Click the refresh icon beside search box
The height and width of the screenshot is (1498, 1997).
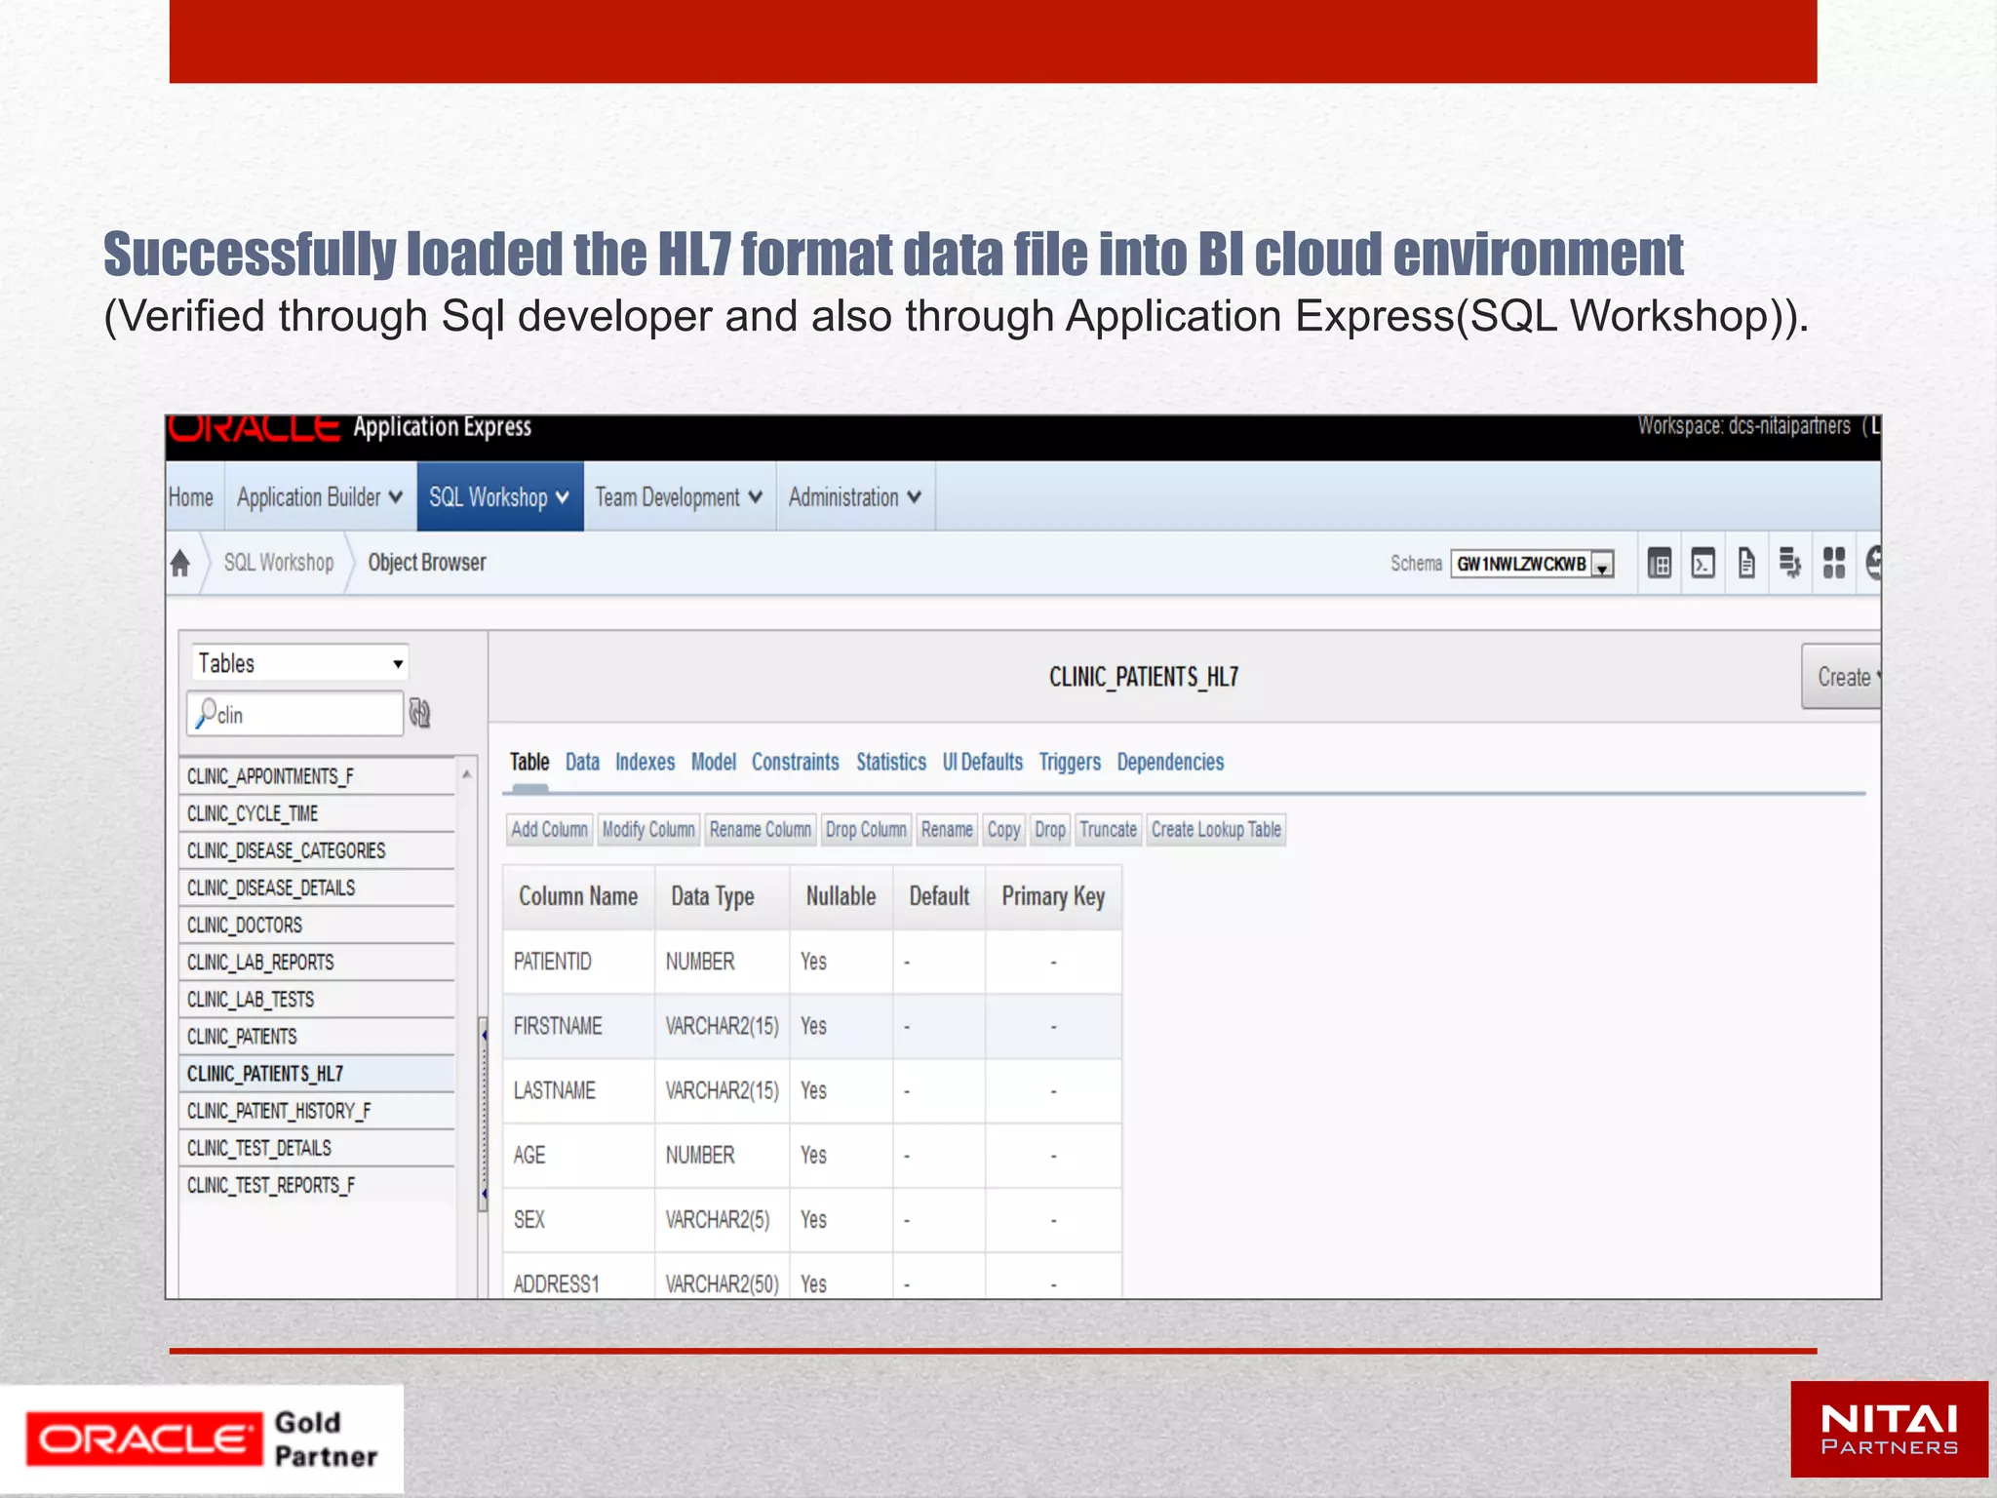419,713
